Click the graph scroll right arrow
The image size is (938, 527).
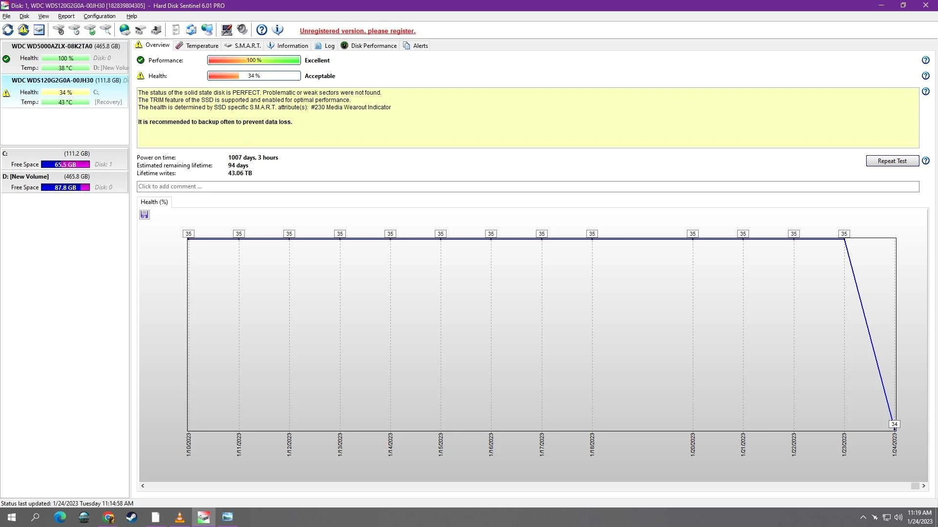pos(923,486)
